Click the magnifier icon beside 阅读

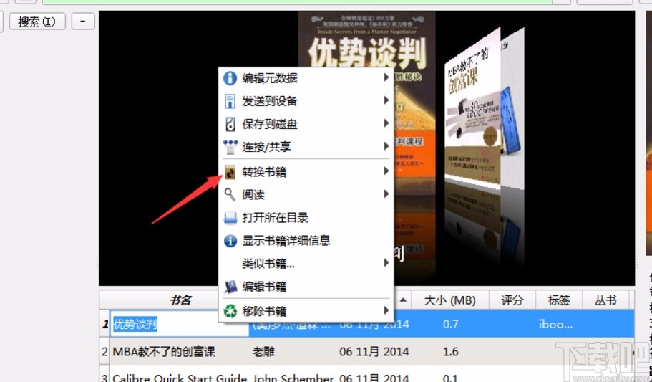point(230,194)
